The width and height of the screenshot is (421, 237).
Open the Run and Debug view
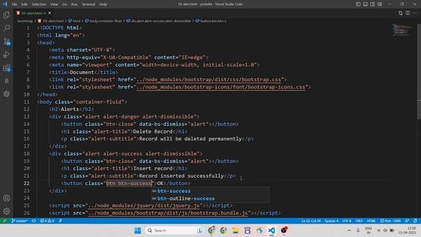[7, 55]
